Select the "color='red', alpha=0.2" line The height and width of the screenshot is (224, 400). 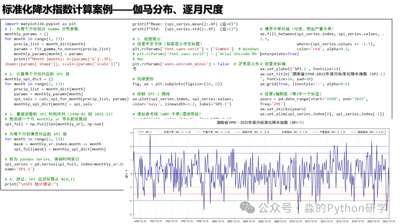(x=323, y=49)
